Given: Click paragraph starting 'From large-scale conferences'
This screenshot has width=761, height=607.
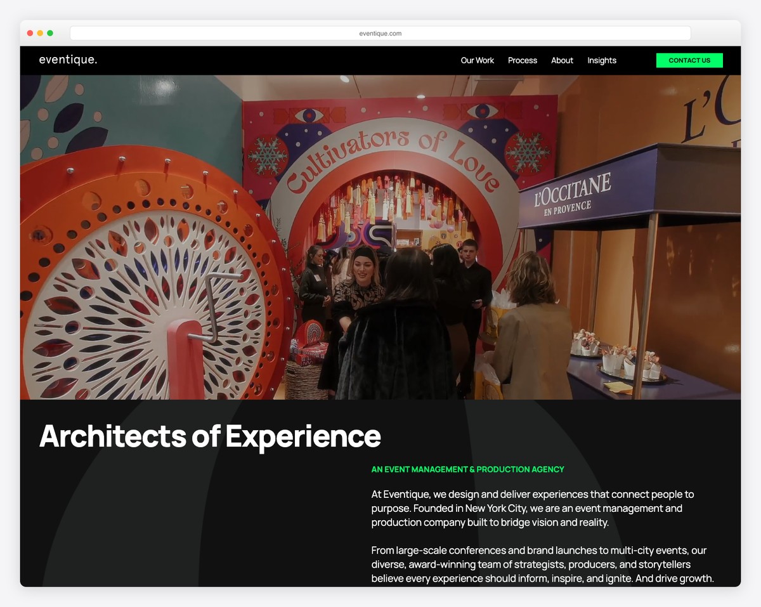Looking at the screenshot, I should click(542, 565).
